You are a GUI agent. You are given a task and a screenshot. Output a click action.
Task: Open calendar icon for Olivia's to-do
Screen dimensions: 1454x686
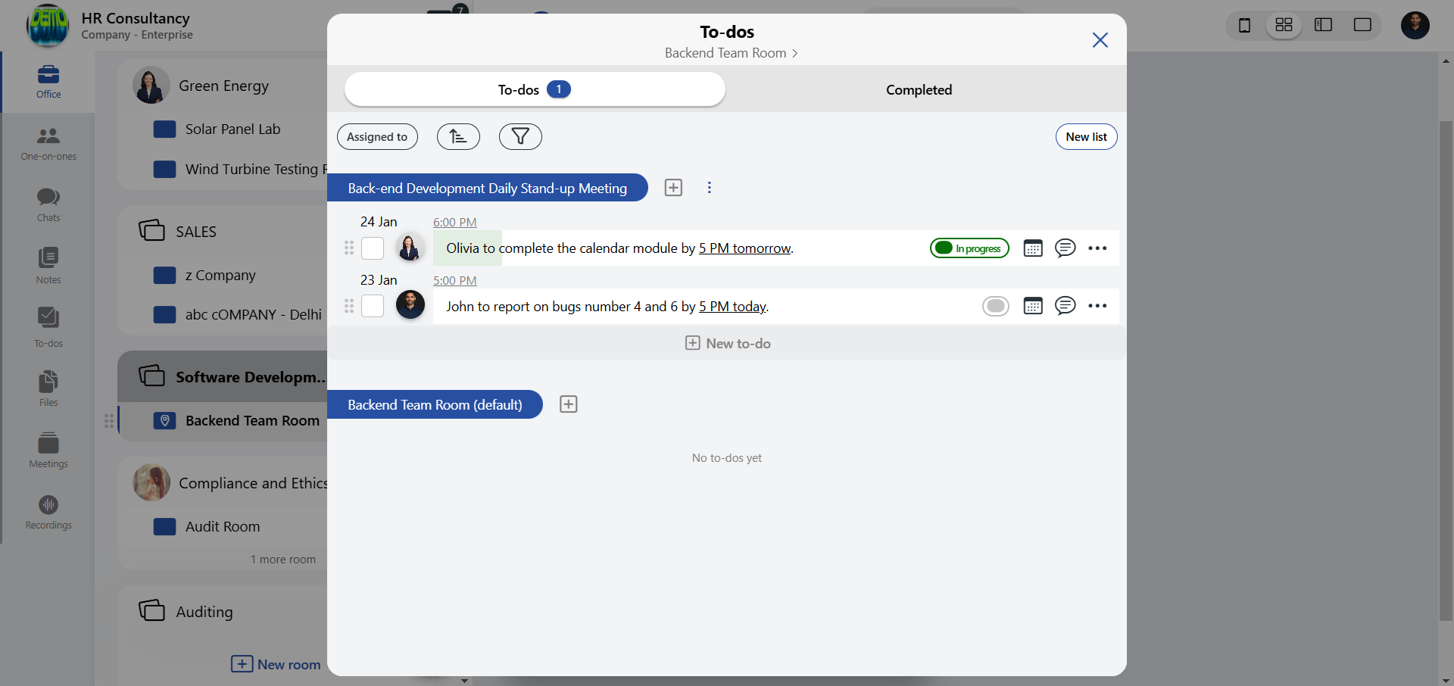[x=1033, y=248]
